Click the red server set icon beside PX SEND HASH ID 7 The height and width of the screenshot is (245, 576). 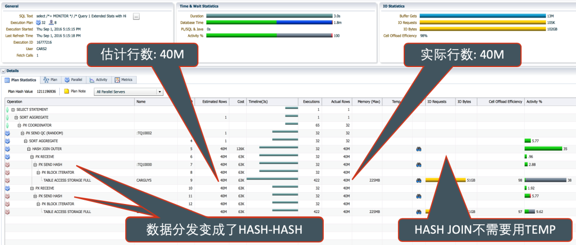tap(7, 165)
